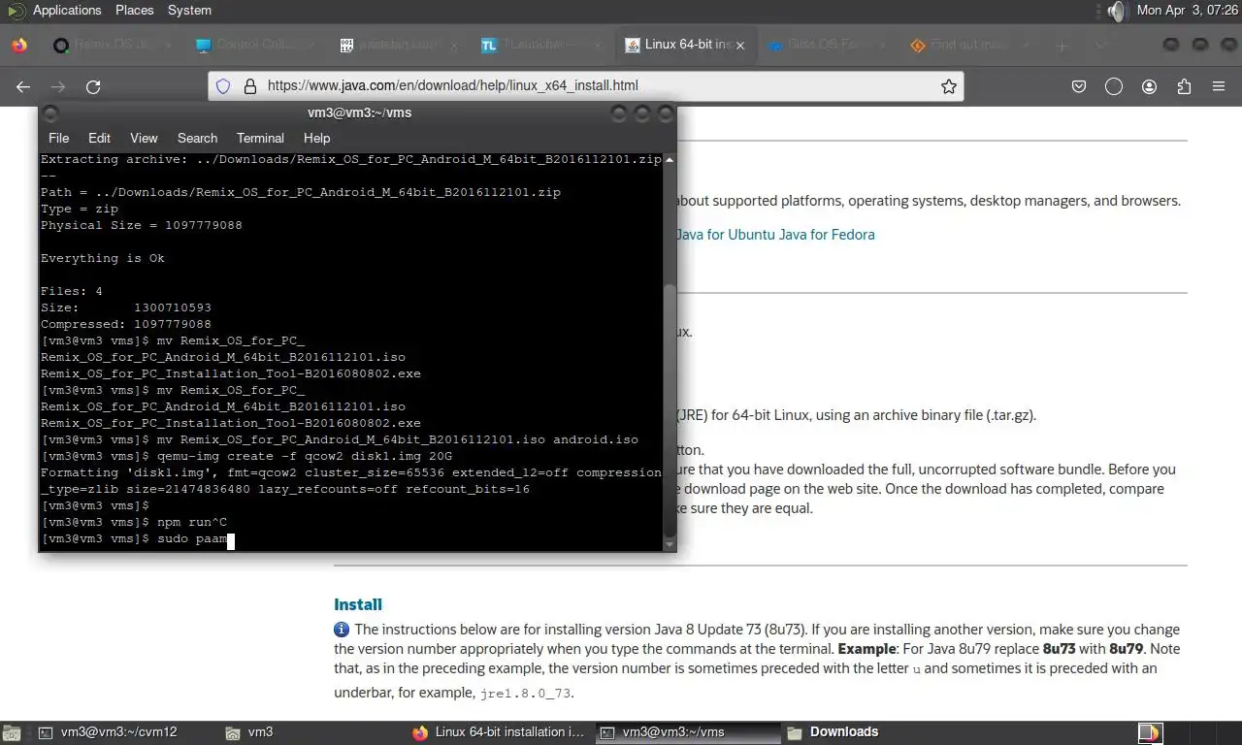Open the Extensions puzzle icon
The width and height of the screenshot is (1242, 745).
pyautogui.click(x=1184, y=86)
